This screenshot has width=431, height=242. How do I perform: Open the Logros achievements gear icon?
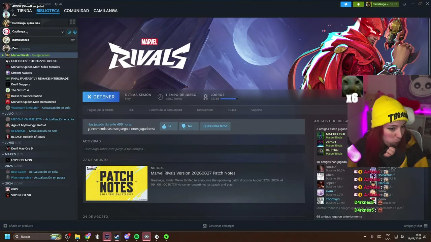coord(205,97)
